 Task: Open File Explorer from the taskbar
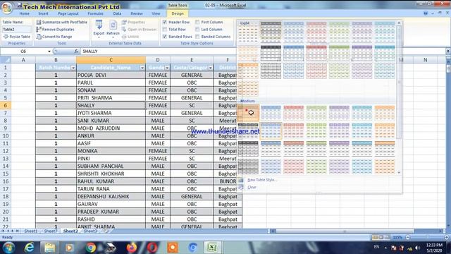point(49,248)
